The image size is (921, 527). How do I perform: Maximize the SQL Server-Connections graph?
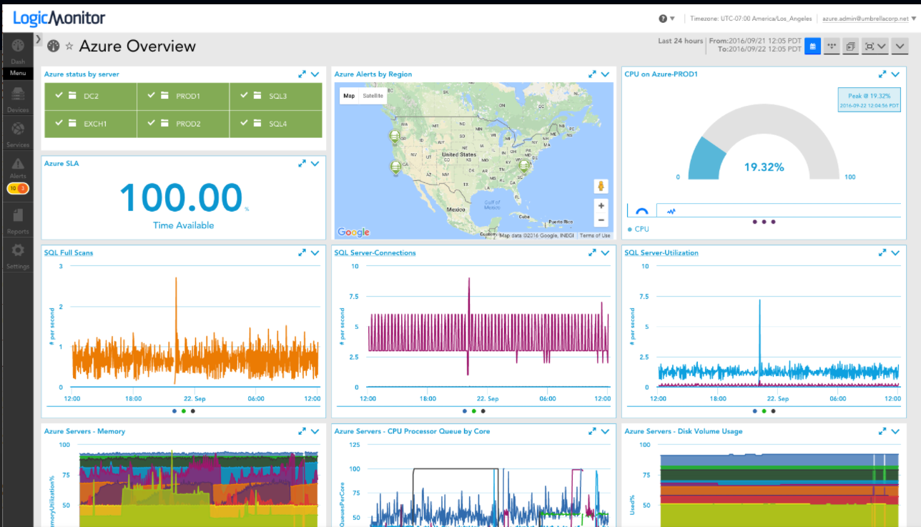(592, 252)
